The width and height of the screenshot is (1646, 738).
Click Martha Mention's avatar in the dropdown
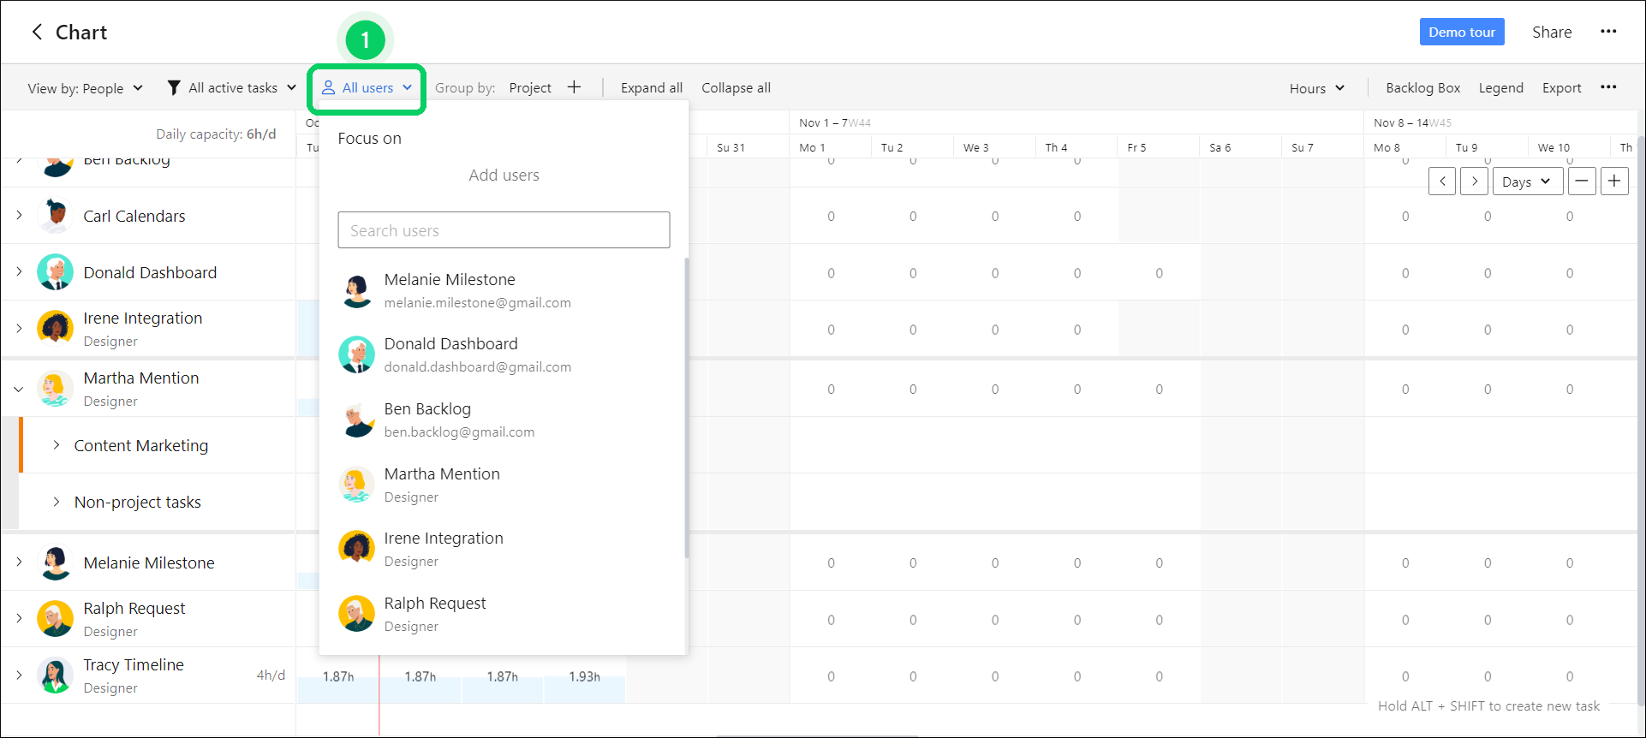(356, 485)
